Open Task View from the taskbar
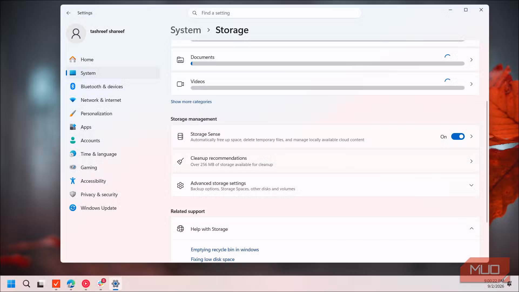Viewport: 519px width, 292px height. point(41,284)
